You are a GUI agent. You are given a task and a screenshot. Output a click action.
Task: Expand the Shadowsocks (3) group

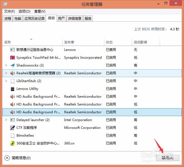tap(6, 65)
